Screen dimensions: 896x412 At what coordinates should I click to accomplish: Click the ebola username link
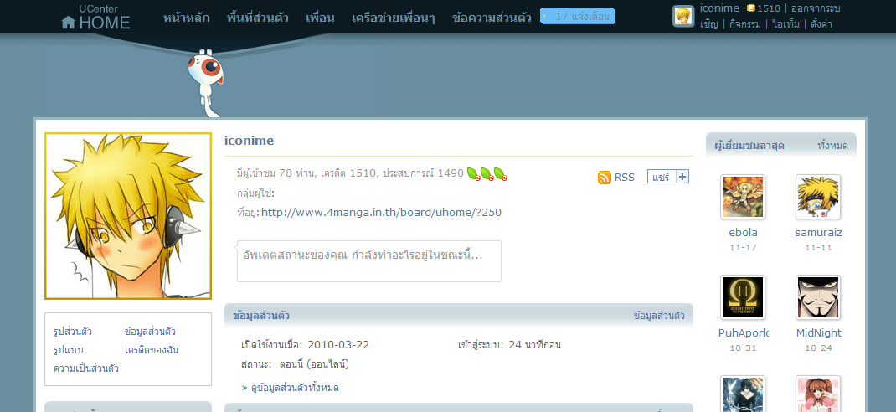point(743,233)
